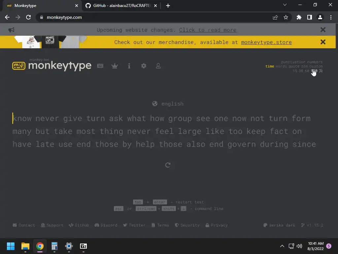Go back in browser history

tap(7, 17)
